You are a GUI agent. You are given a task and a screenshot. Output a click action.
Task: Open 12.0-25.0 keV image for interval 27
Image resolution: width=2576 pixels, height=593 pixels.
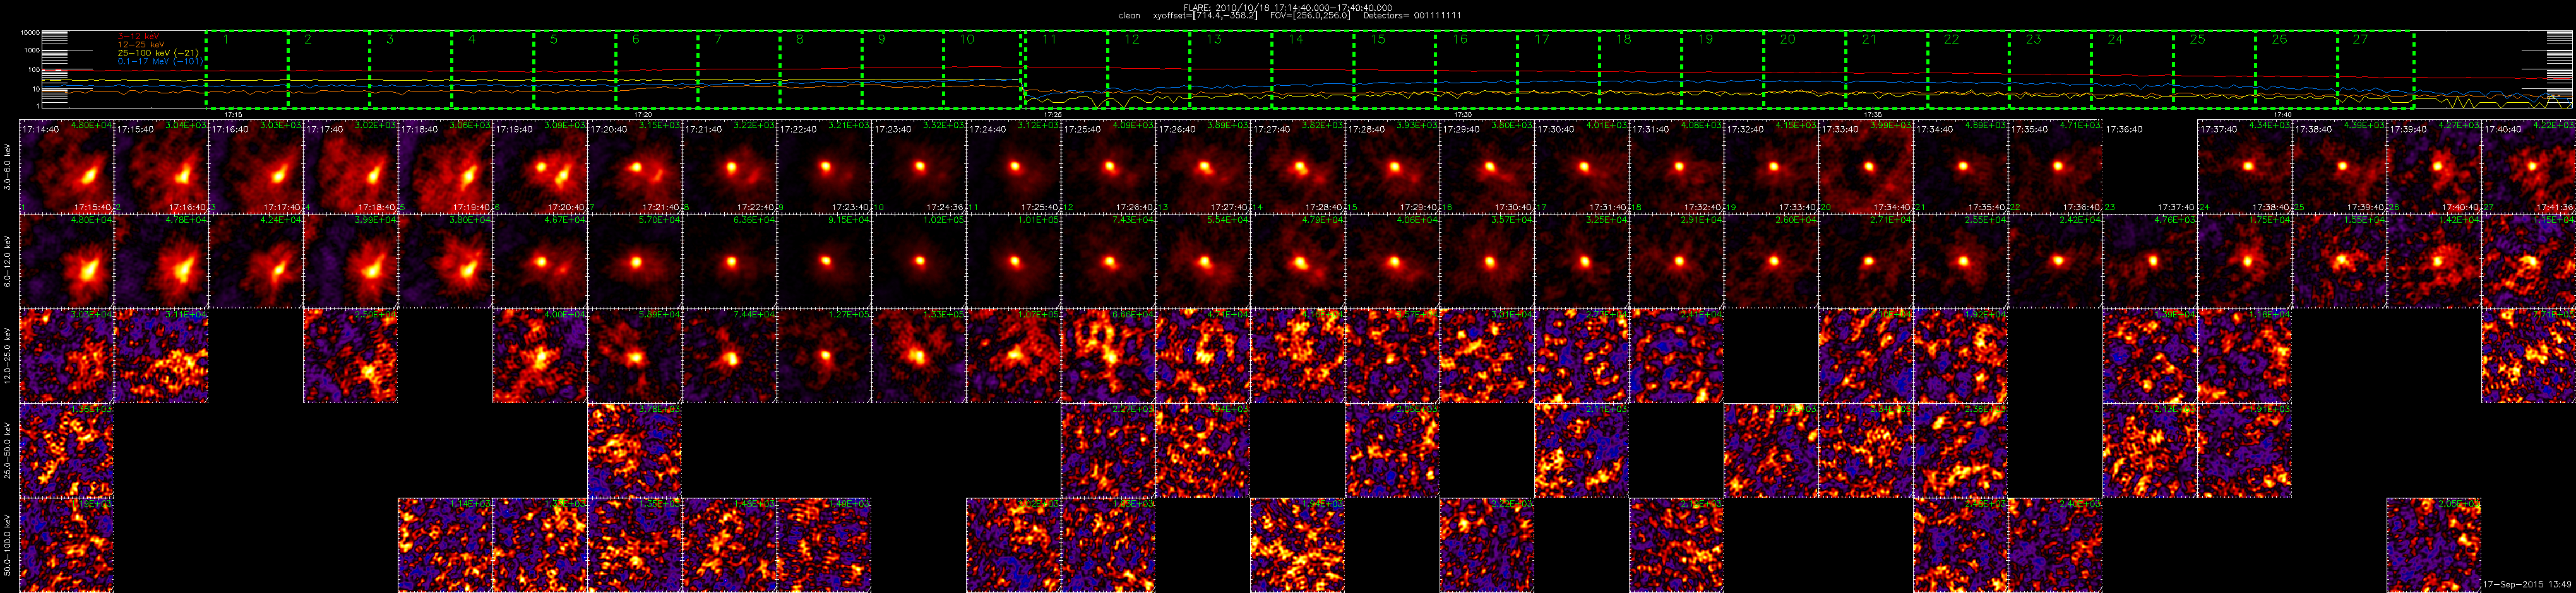(2528, 356)
